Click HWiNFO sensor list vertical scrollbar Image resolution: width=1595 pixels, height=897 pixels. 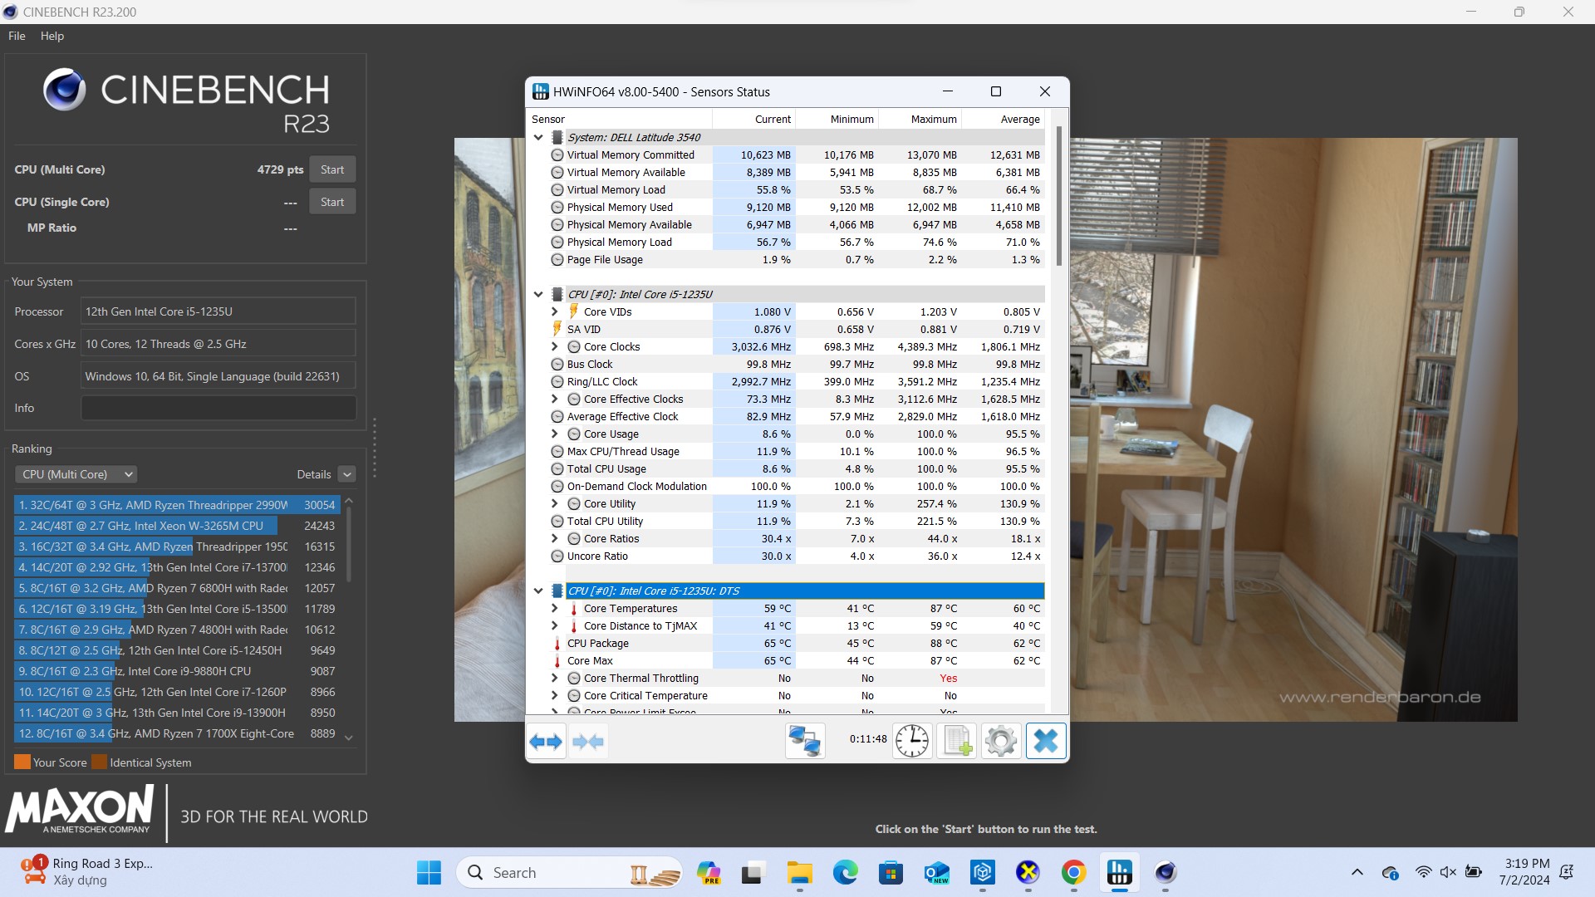click(x=1058, y=196)
